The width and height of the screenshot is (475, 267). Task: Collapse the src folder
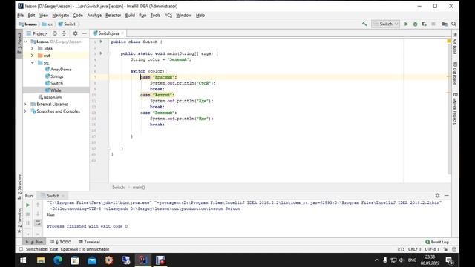click(32, 62)
